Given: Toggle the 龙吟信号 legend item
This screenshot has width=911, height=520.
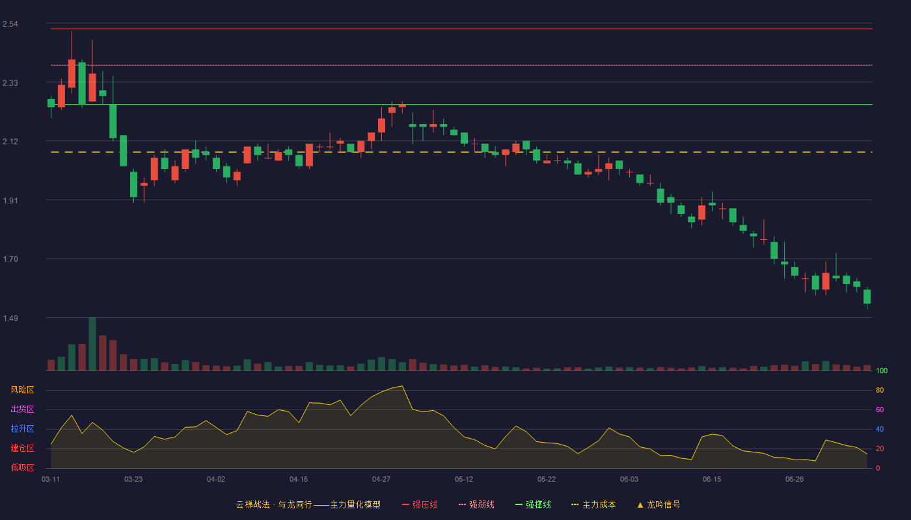Looking at the screenshot, I should coord(659,504).
